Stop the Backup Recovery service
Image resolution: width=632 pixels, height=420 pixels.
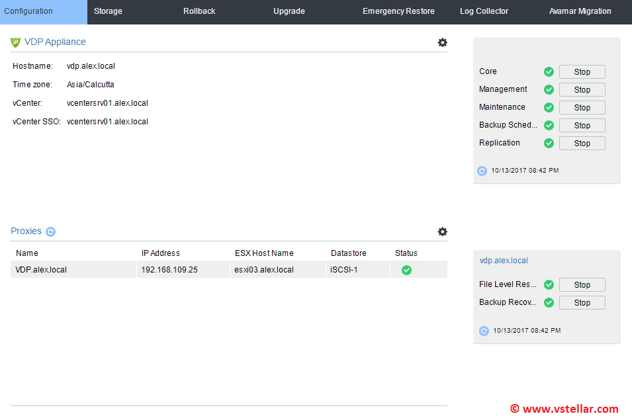click(x=582, y=303)
